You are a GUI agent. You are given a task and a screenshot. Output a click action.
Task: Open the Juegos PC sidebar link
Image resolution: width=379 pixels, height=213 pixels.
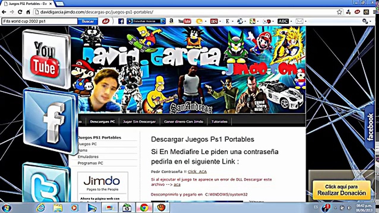point(87,144)
